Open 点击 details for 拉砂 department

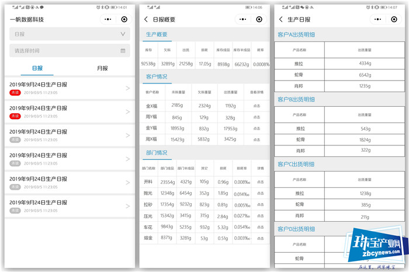click(261, 205)
